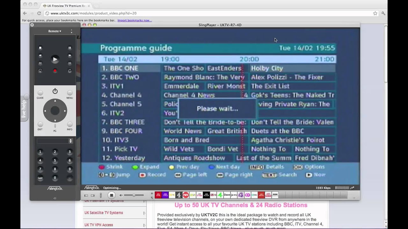The height and width of the screenshot is (229, 408).
Task: Click 'Holby City' in the programme guide
Action: click(267, 68)
